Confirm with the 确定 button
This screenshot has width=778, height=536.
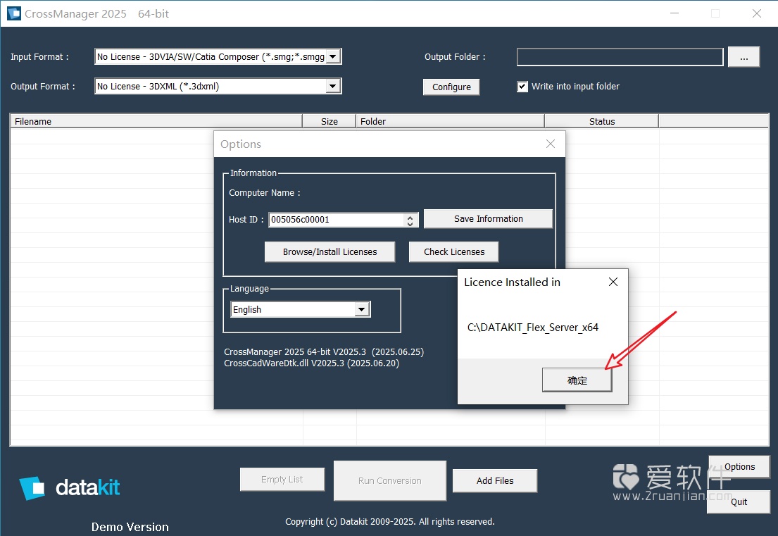coord(577,379)
